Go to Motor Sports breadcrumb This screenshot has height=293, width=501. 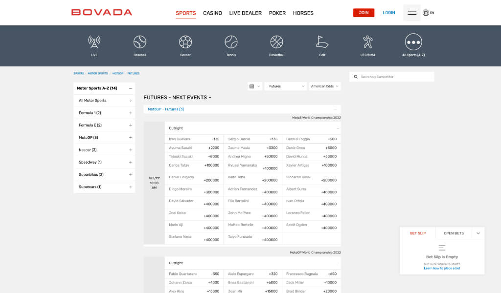[x=98, y=74]
